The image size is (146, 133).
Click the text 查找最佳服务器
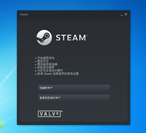point(47,64)
